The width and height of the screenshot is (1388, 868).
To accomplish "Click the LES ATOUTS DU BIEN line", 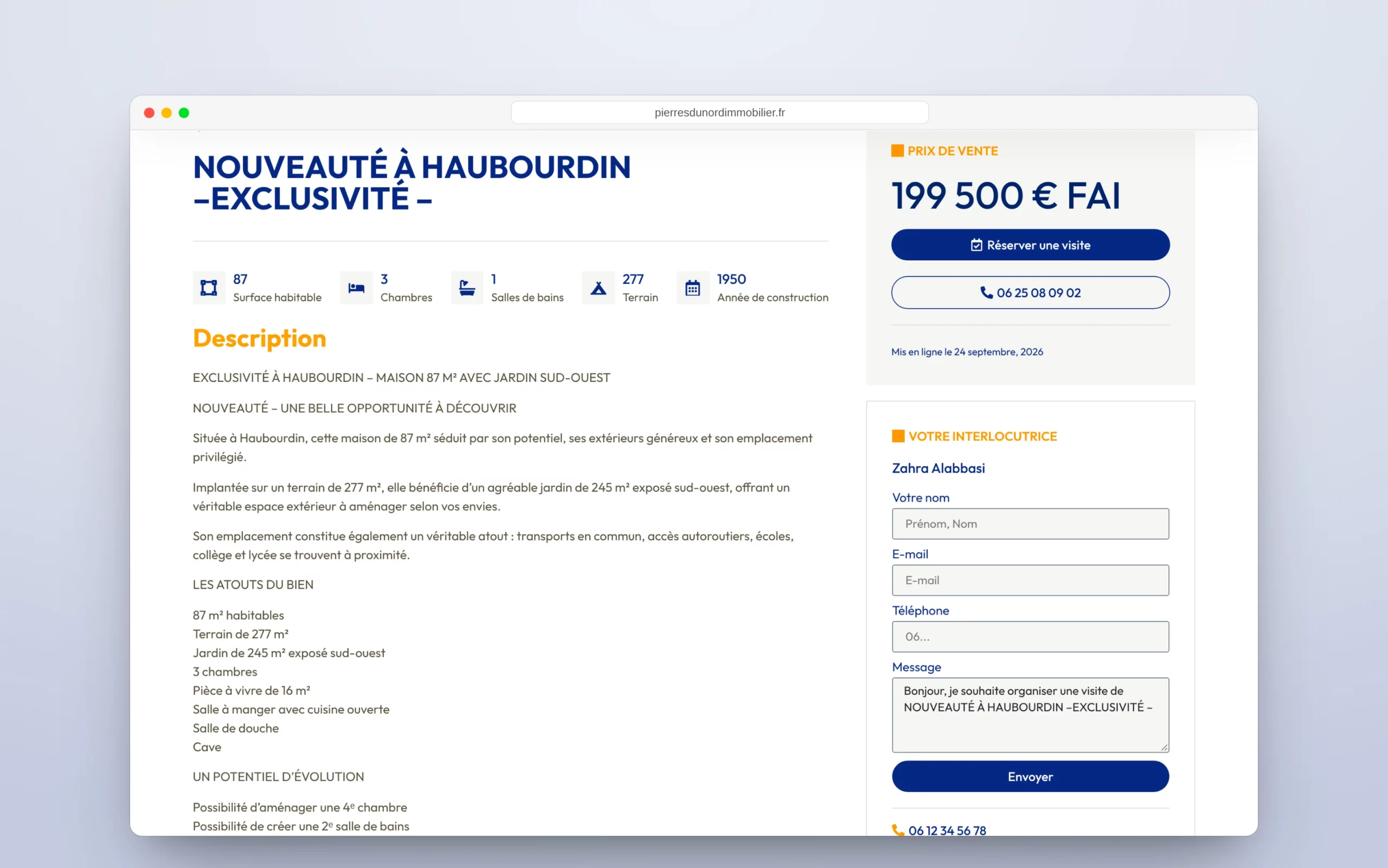I will click(x=253, y=584).
